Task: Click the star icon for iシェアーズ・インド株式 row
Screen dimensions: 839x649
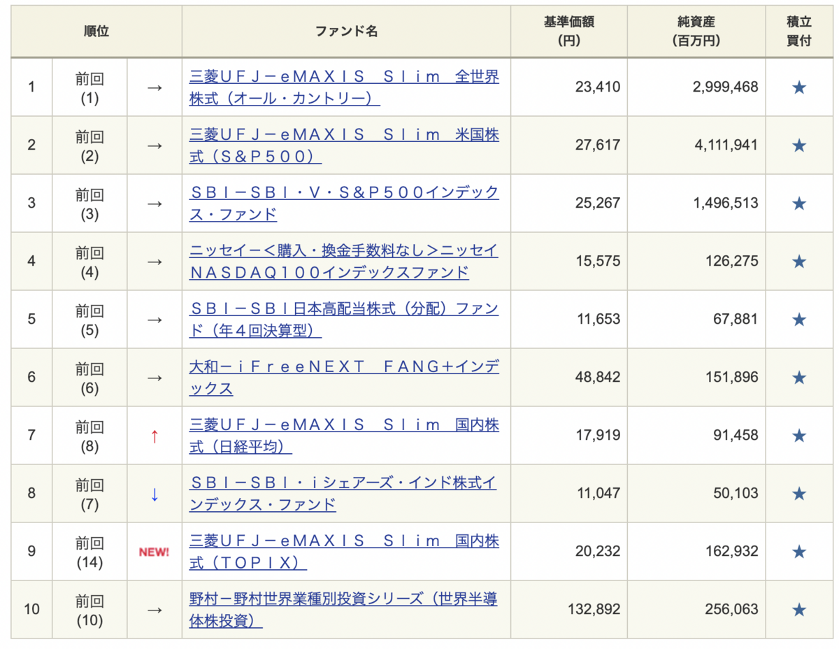Action: point(799,494)
